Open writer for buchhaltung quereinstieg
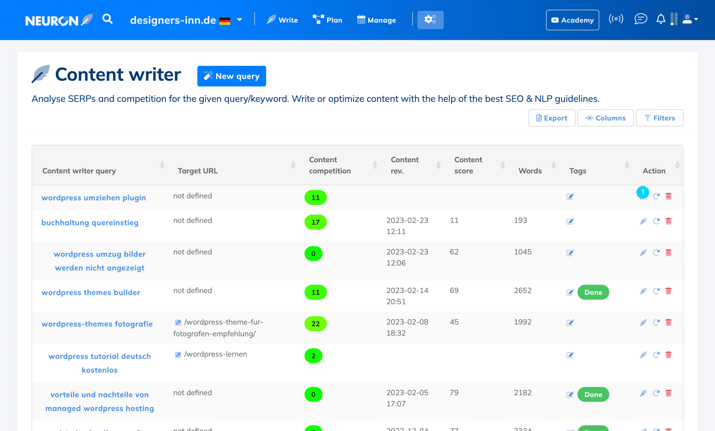 coord(643,221)
